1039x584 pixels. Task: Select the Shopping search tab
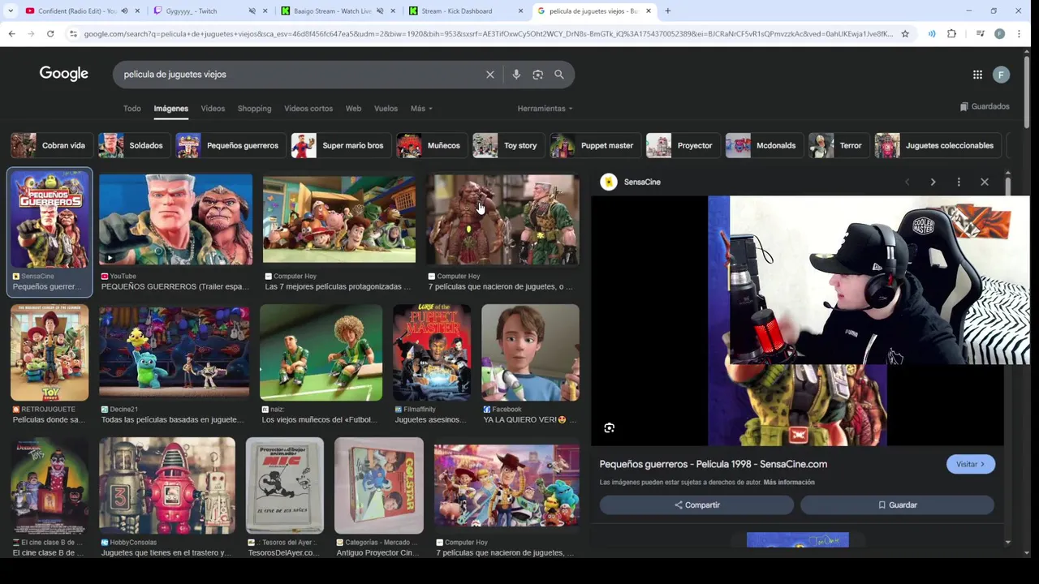click(254, 109)
